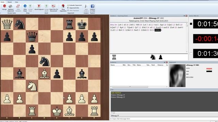Sort audience list by Distance column

[160, 65]
